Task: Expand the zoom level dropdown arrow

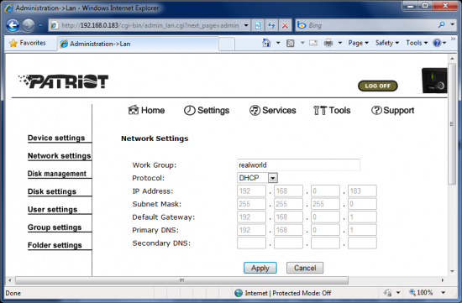Action: click(x=443, y=293)
